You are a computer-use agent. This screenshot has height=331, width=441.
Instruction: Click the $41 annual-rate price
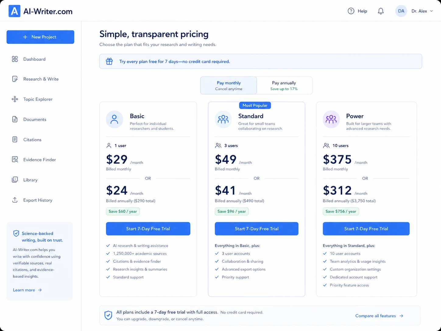point(225,190)
